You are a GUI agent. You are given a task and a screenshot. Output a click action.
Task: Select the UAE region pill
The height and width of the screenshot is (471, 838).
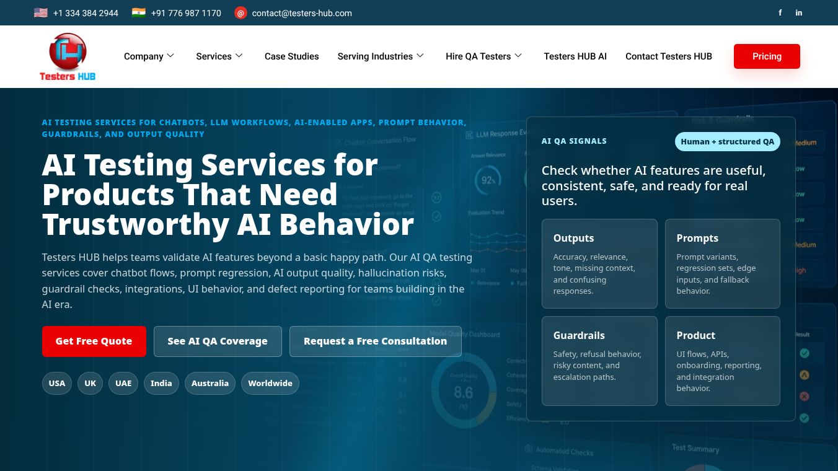[x=123, y=383]
